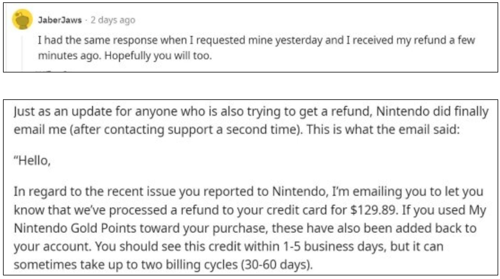Click the "2 days ago" timestamp
This screenshot has width=500, height=279.
coord(112,20)
